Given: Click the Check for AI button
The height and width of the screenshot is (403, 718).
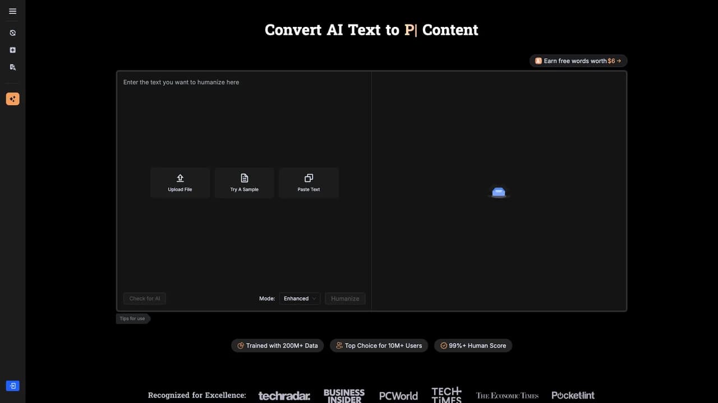Looking at the screenshot, I should (x=145, y=298).
